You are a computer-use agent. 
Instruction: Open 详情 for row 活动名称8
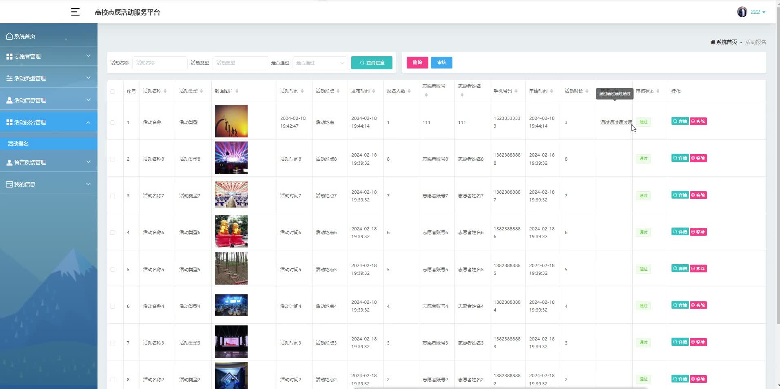point(680,158)
